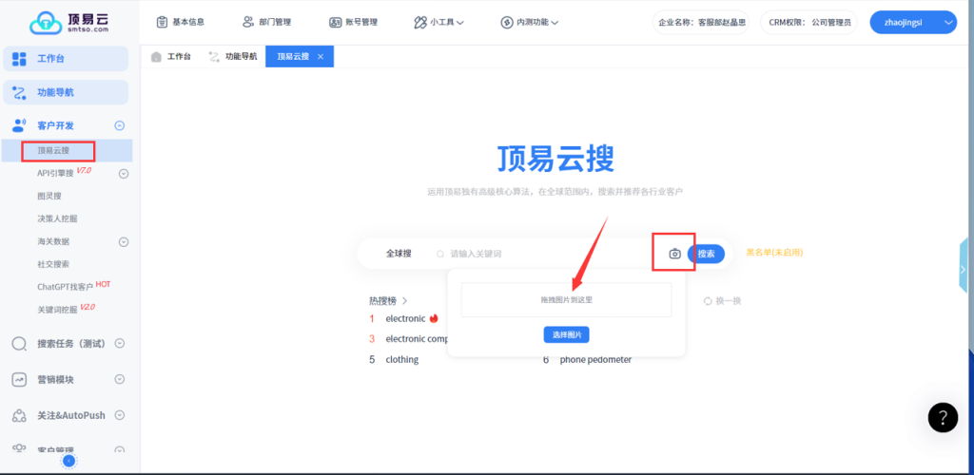
Task: Click the 选择图片 button
Action: point(567,334)
